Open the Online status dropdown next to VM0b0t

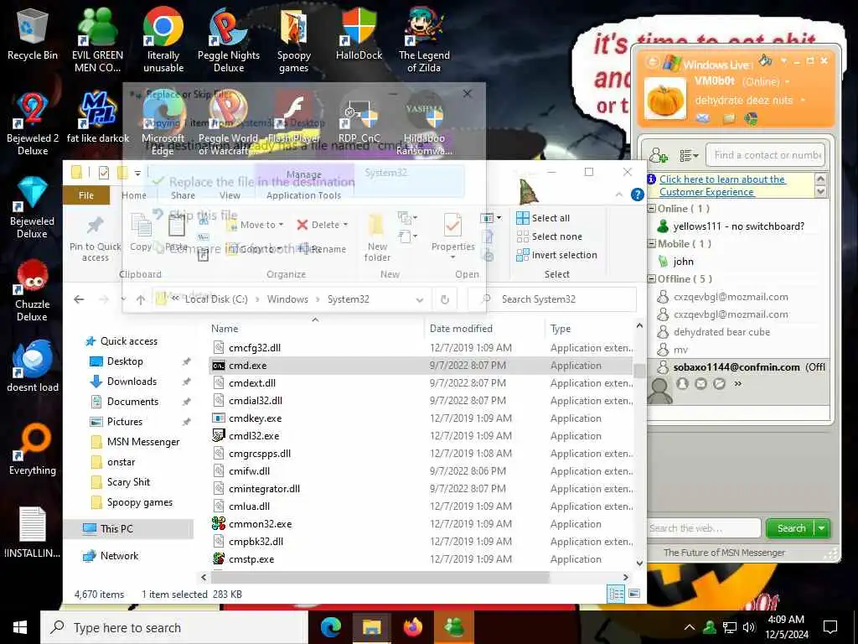pyautogui.click(x=788, y=82)
